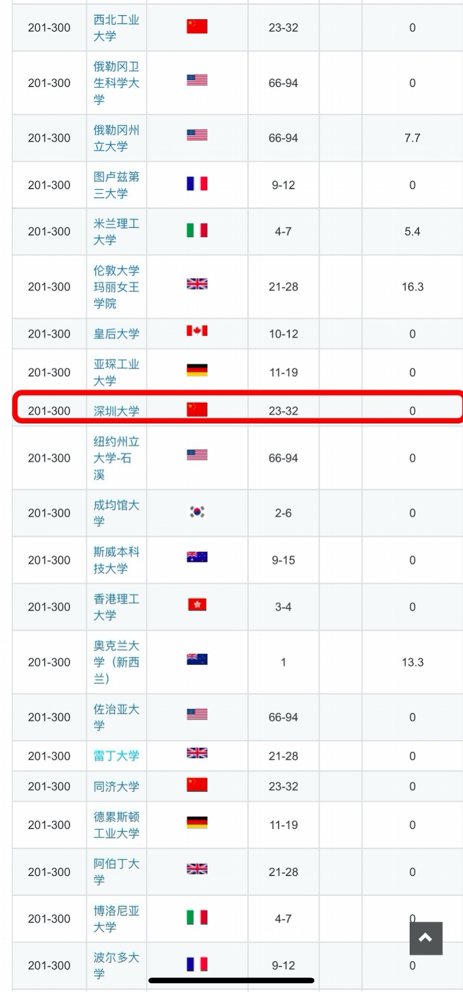Click Italy flag in 博洛尼亚大学 row
463x992 pixels.
point(197,917)
